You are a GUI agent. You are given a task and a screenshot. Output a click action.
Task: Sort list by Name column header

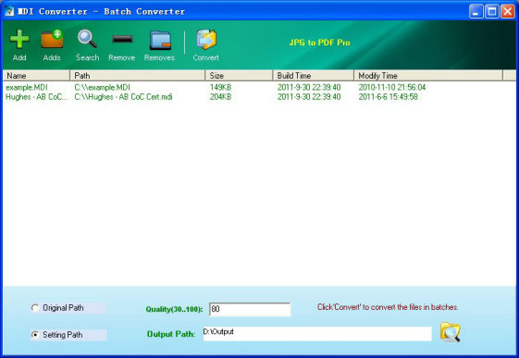(36, 76)
